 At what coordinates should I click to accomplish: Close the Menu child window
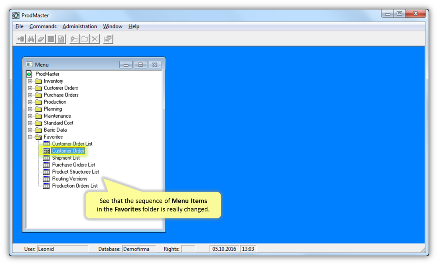(x=155, y=65)
